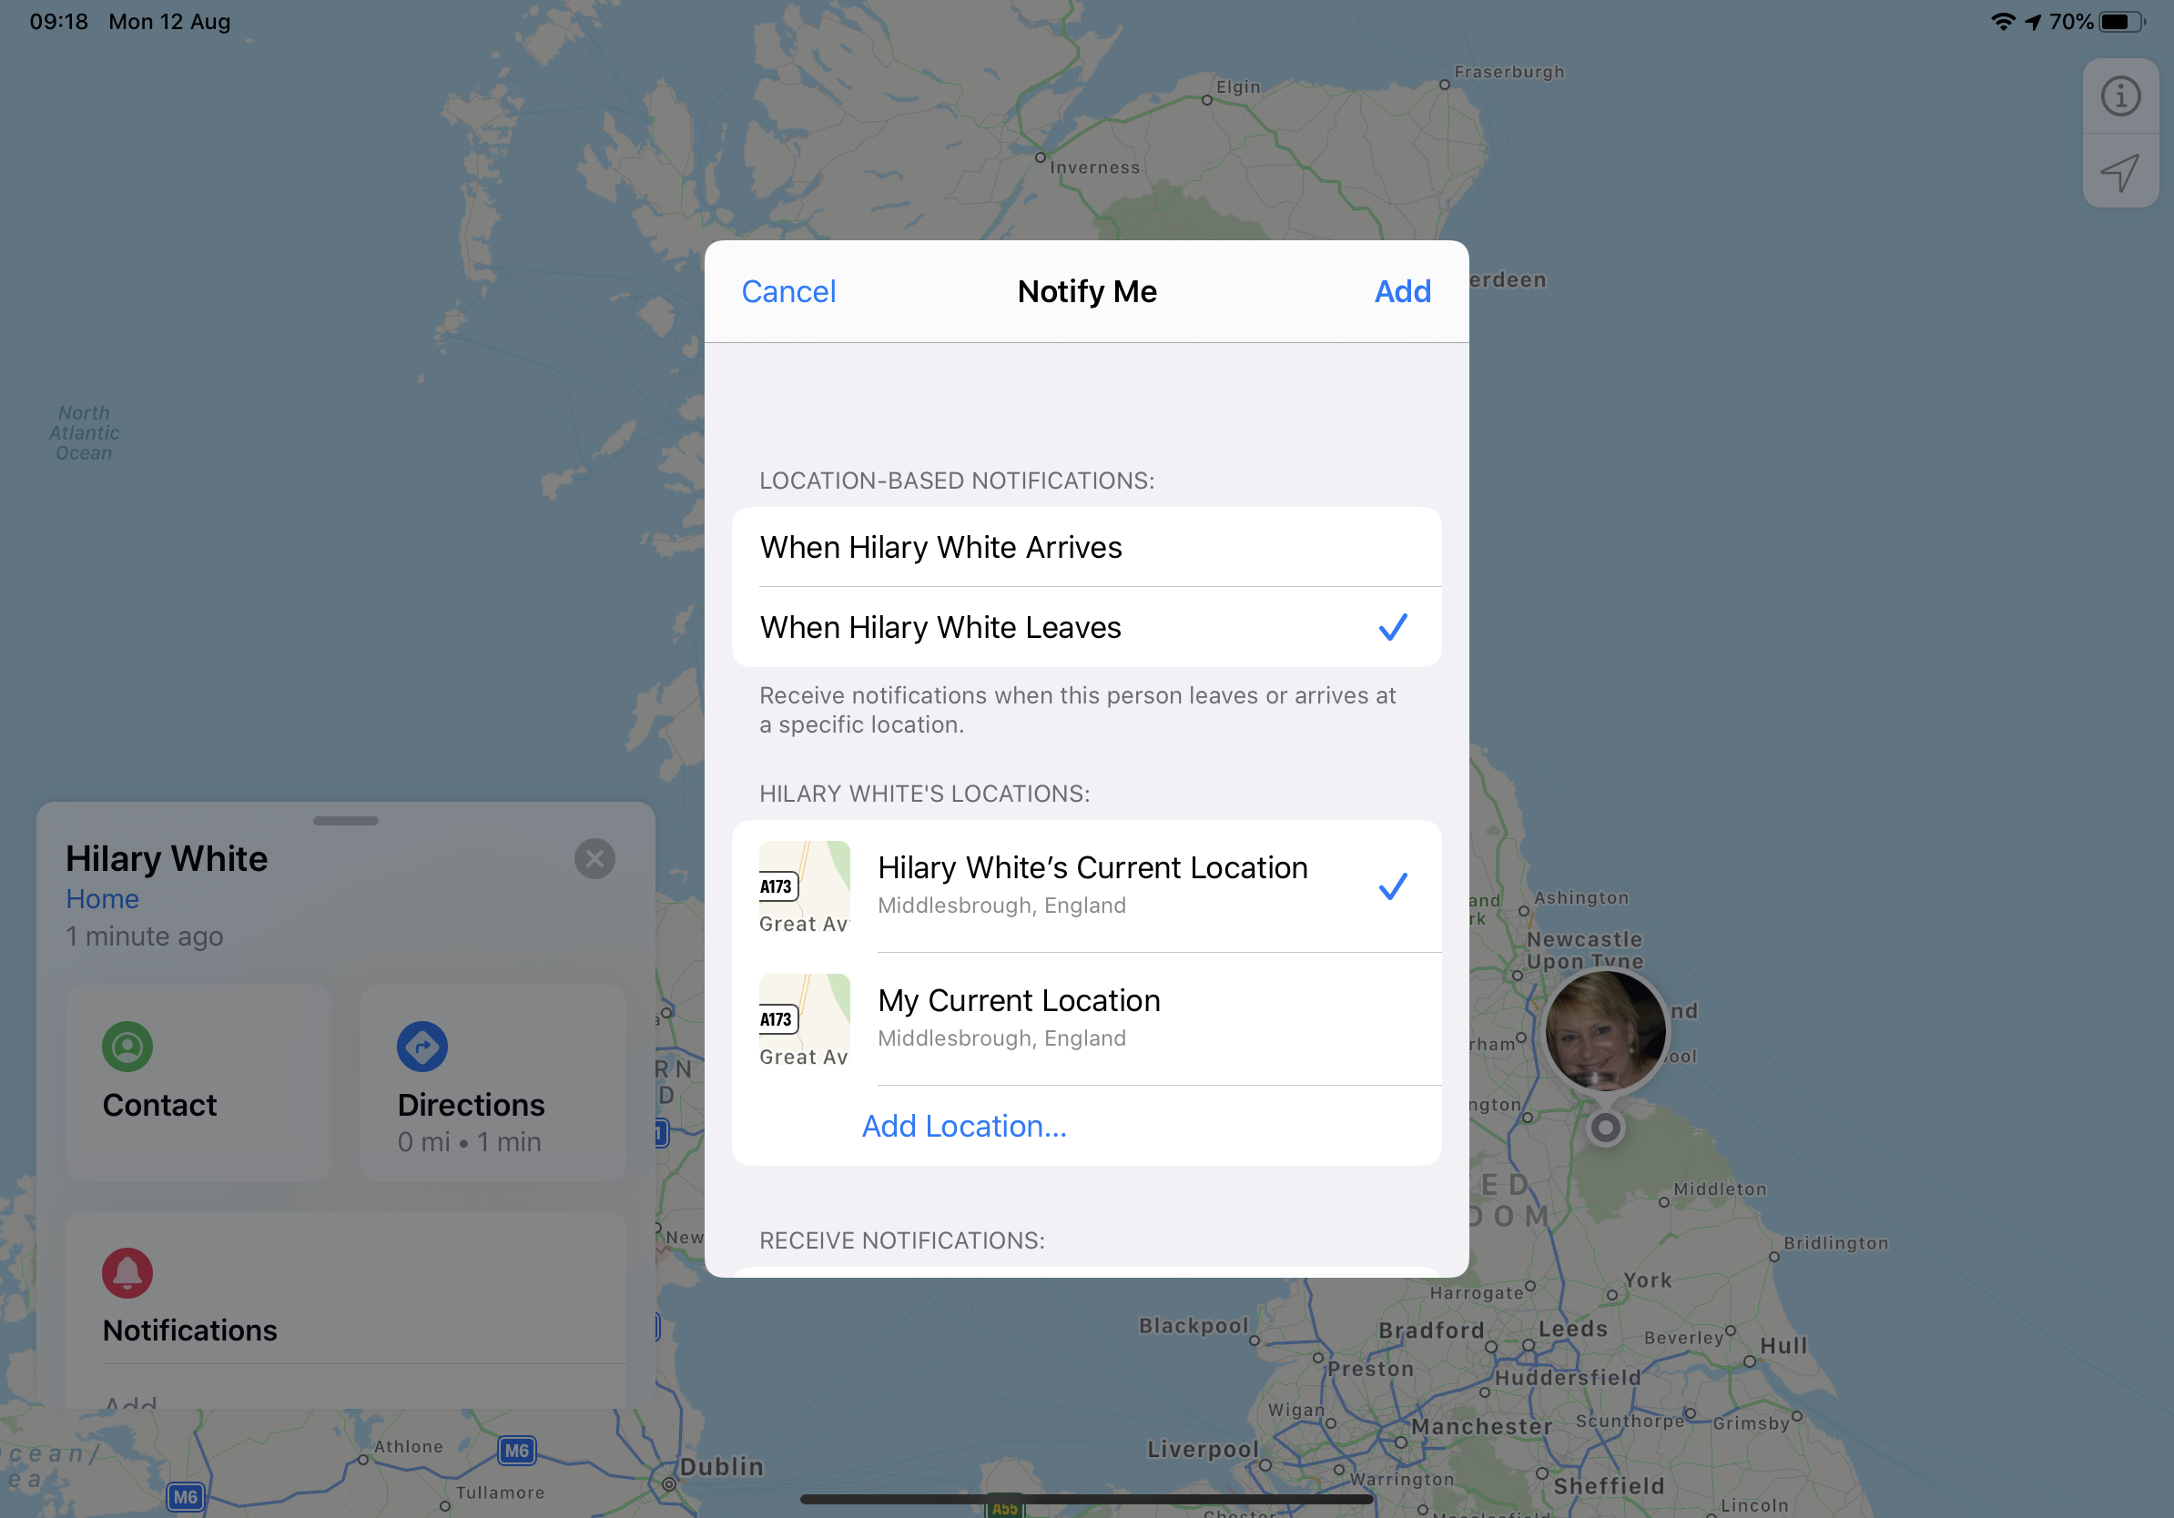This screenshot has width=2174, height=1518.
Task: Tap the red Notifications bell icon
Action: click(x=127, y=1272)
